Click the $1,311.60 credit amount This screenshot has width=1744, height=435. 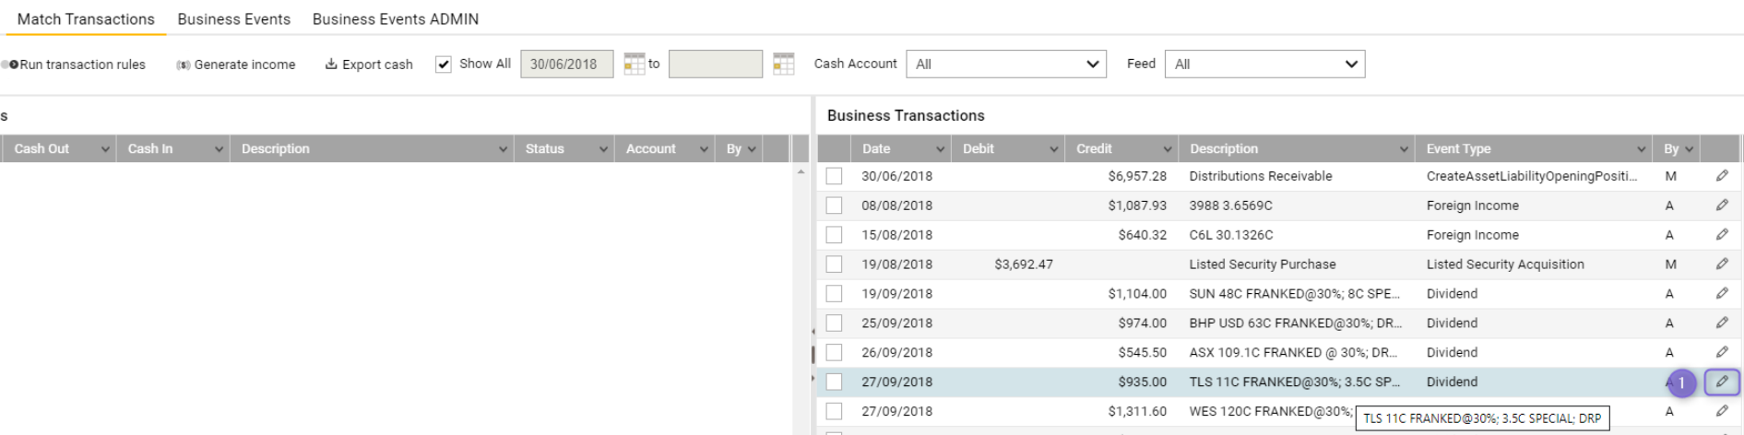click(1137, 411)
